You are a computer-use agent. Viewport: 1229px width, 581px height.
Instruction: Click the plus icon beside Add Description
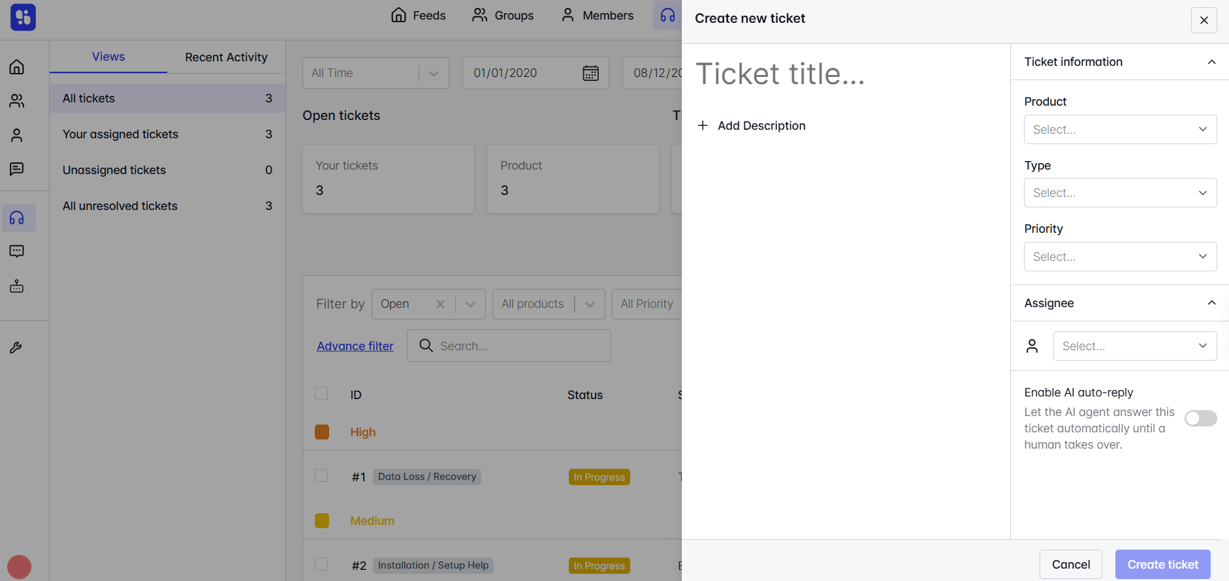pyautogui.click(x=703, y=125)
